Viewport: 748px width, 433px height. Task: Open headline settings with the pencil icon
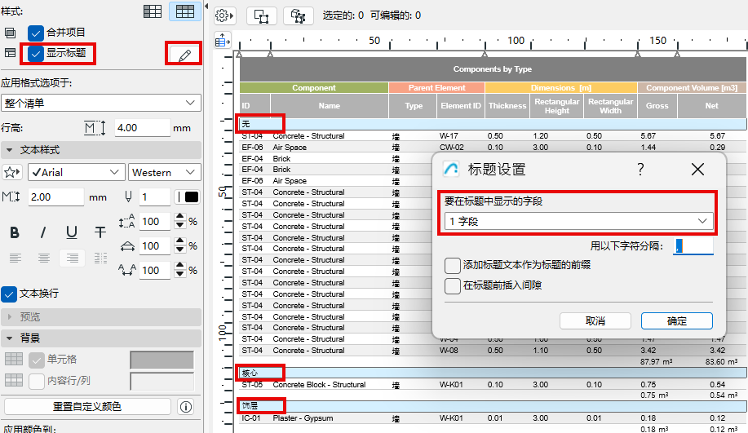(184, 55)
